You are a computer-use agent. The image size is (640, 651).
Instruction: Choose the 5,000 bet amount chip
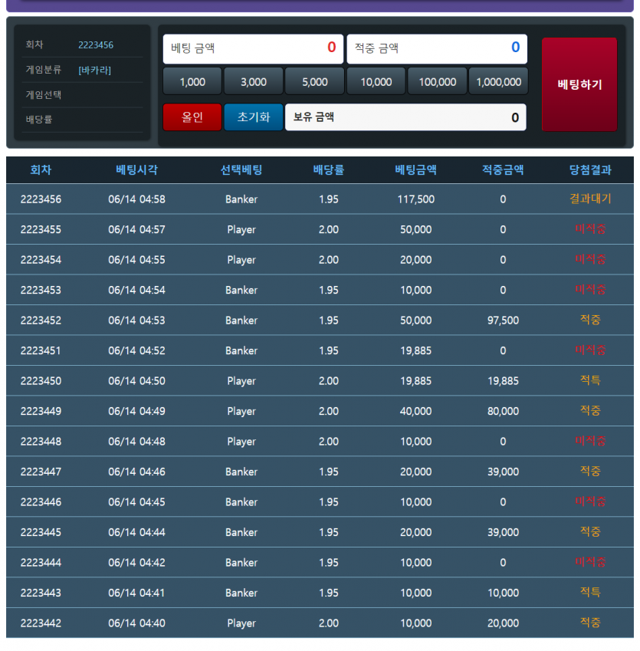coord(314,81)
